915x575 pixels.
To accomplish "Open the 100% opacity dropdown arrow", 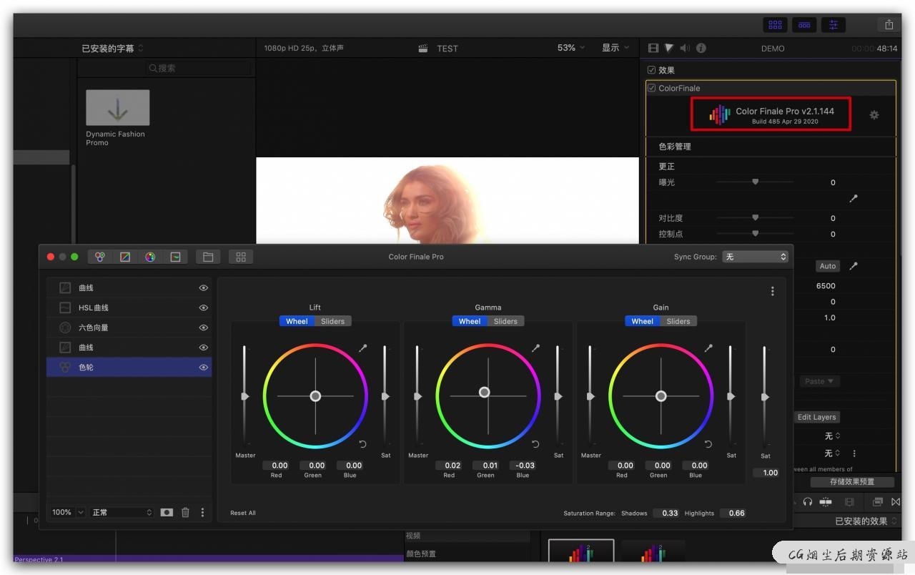I will pos(81,512).
